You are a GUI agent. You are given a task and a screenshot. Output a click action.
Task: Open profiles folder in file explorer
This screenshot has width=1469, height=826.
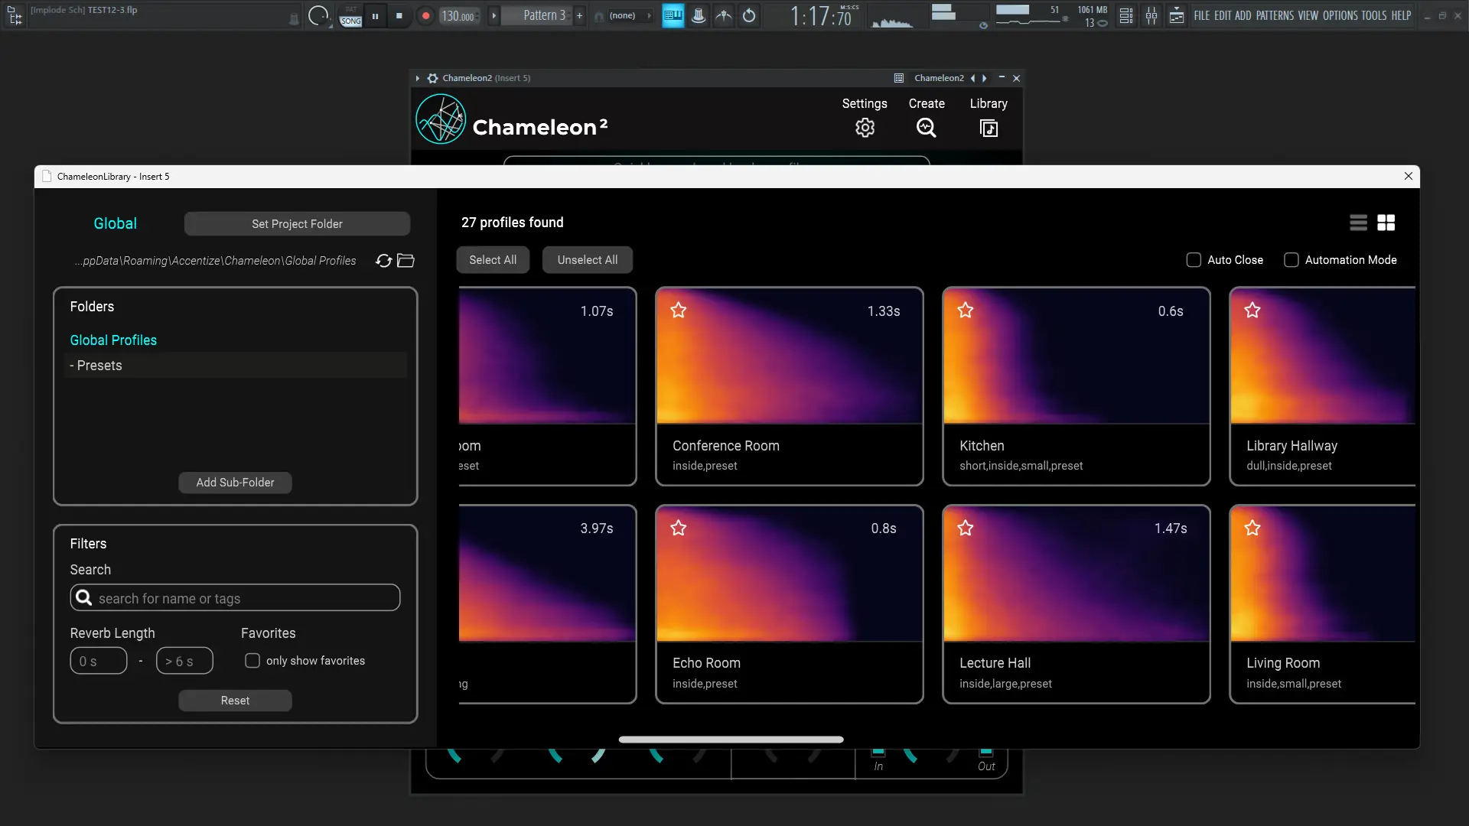(x=406, y=261)
